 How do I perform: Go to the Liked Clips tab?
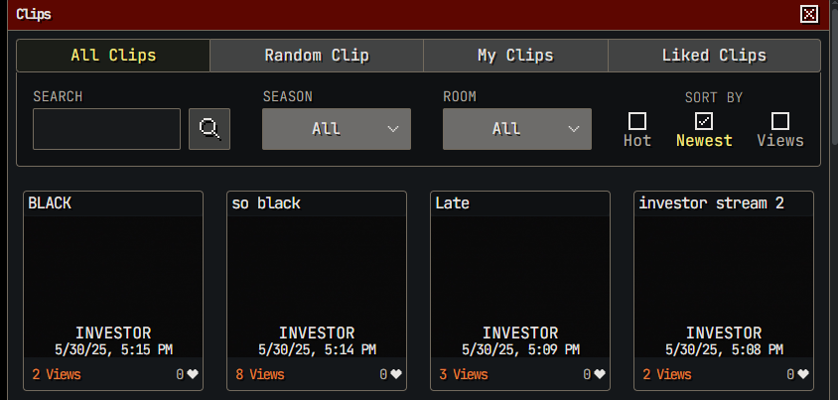pos(714,56)
